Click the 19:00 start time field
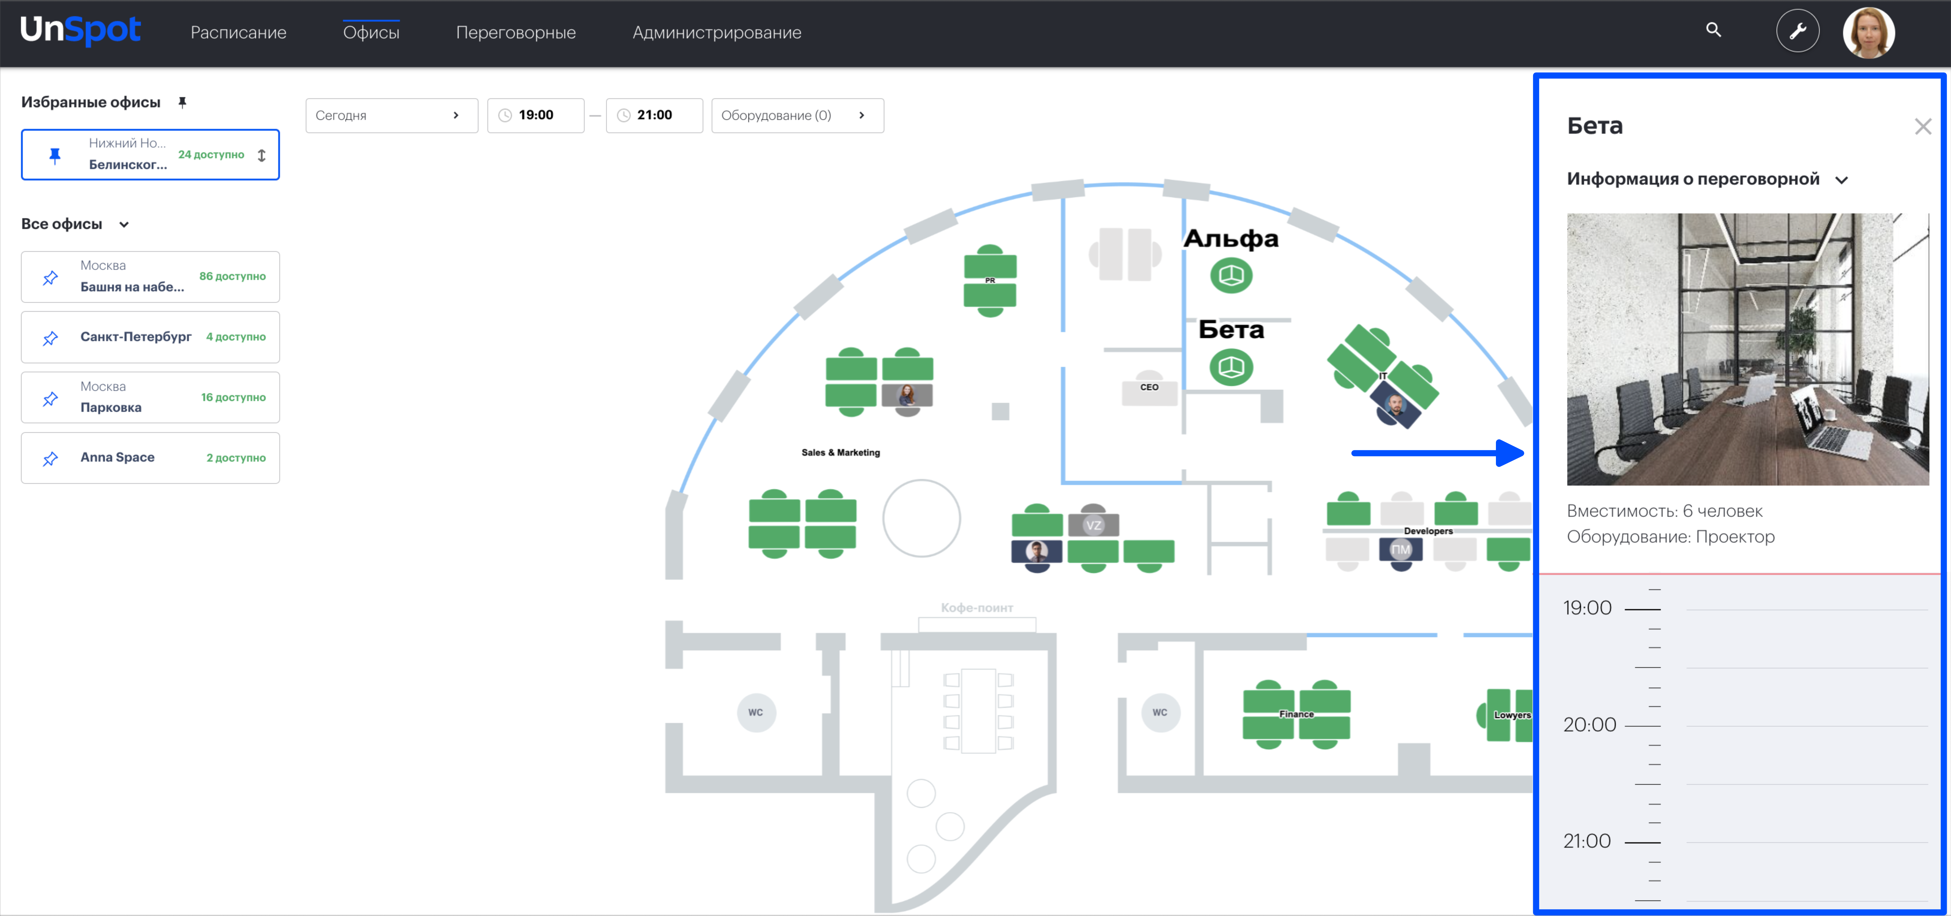This screenshot has width=1951, height=916. [x=535, y=115]
